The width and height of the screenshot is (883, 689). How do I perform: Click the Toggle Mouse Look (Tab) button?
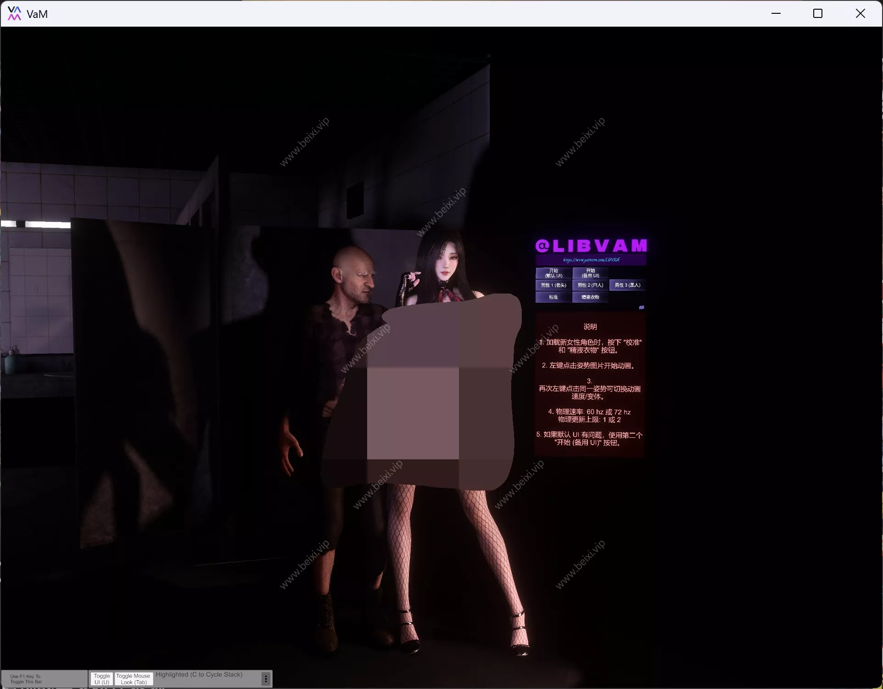pyautogui.click(x=134, y=679)
